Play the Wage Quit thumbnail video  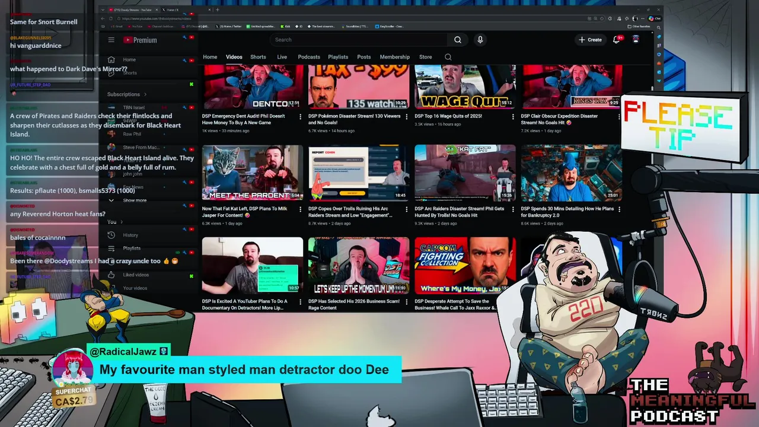coord(465,87)
